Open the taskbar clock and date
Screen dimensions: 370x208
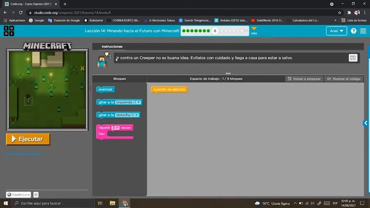tap(348, 203)
